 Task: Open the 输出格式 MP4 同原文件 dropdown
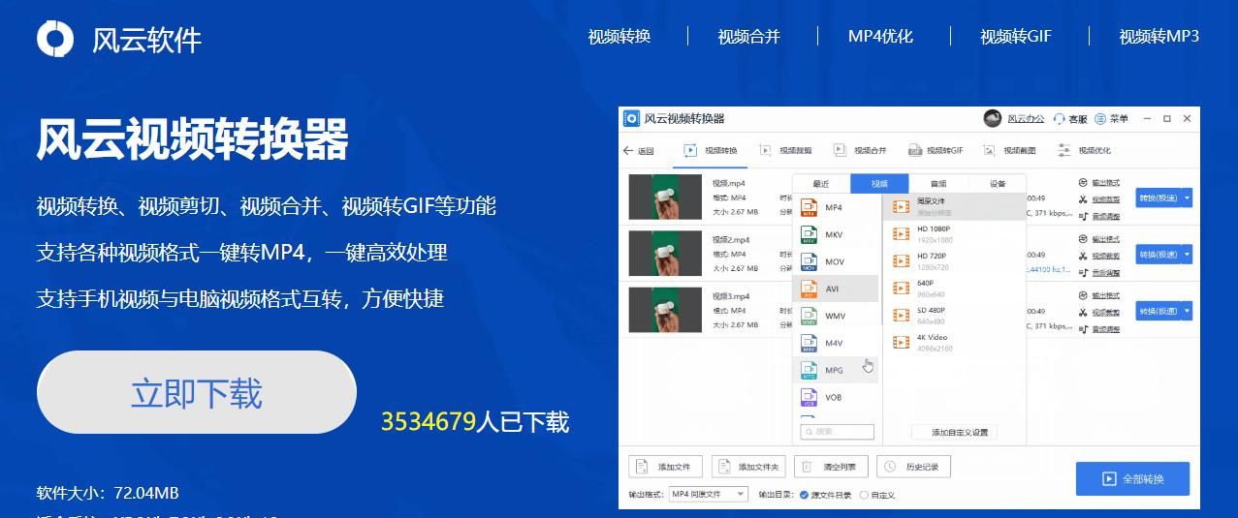click(x=709, y=495)
